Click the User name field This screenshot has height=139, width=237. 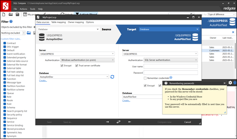click(171, 66)
